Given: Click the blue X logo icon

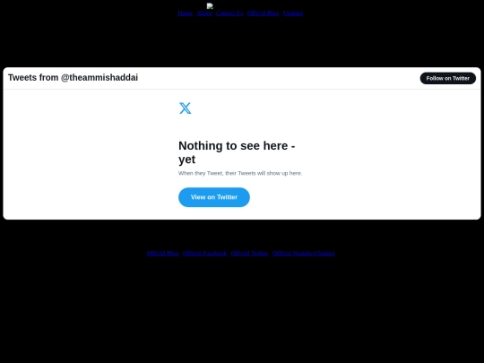Looking at the screenshot, I should (185, 108).
